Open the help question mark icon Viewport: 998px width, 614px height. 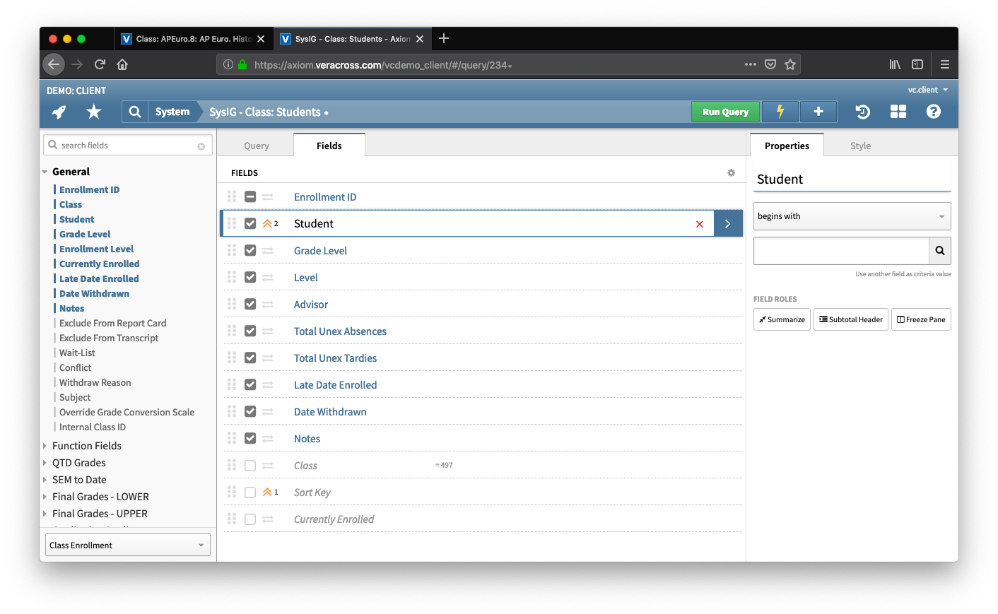[934, 112]
